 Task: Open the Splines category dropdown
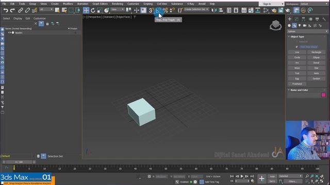(307, 31)
